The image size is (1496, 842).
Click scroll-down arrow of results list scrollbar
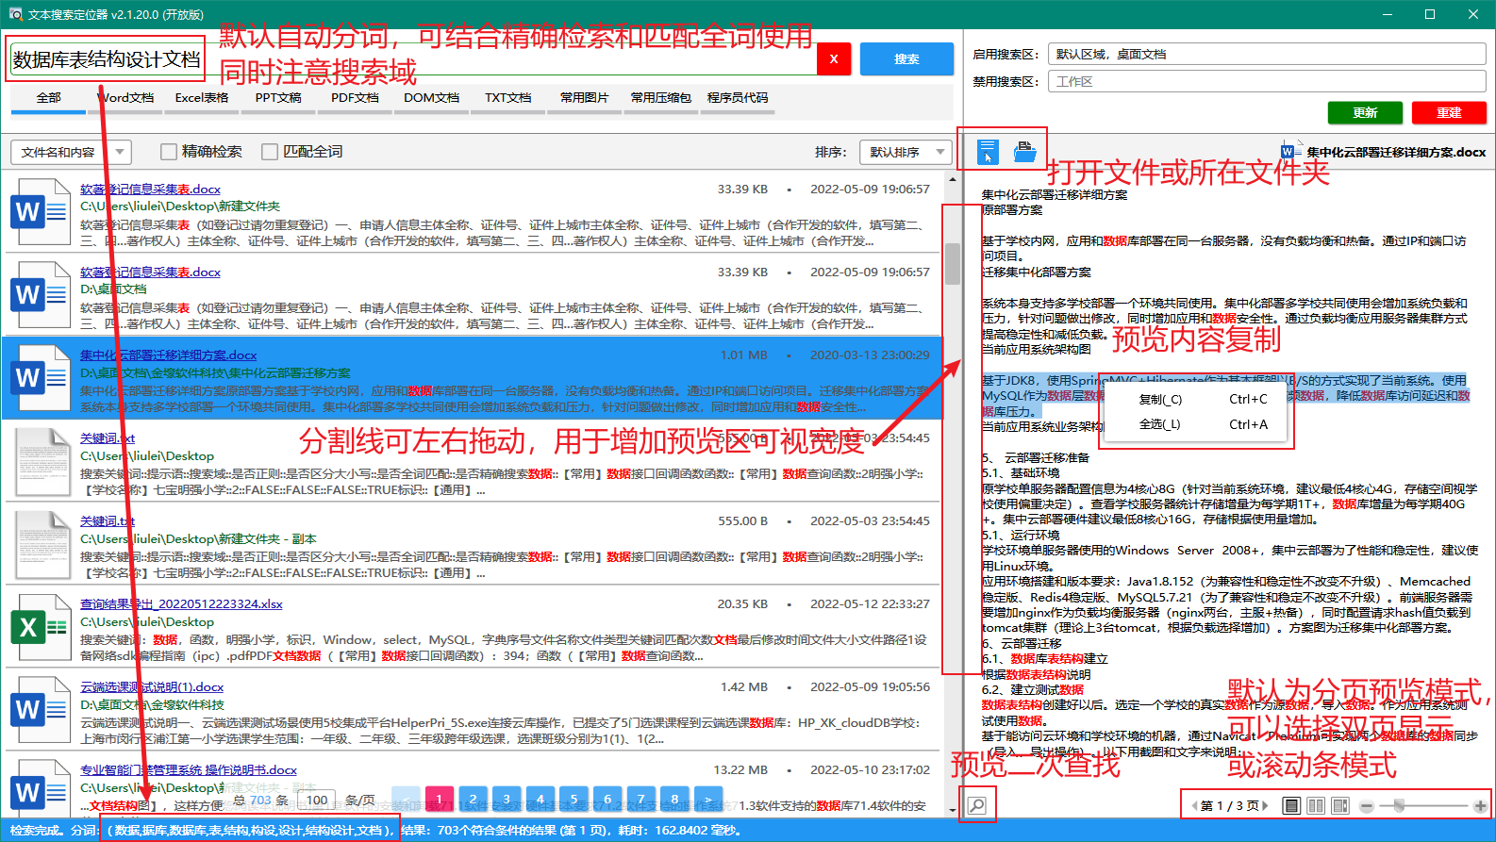(x=953, y=808)
